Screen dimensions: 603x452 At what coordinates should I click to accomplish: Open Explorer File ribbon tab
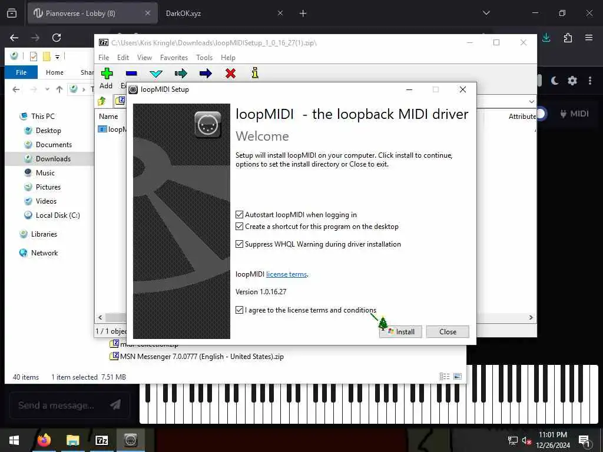[x=21, y=72]
